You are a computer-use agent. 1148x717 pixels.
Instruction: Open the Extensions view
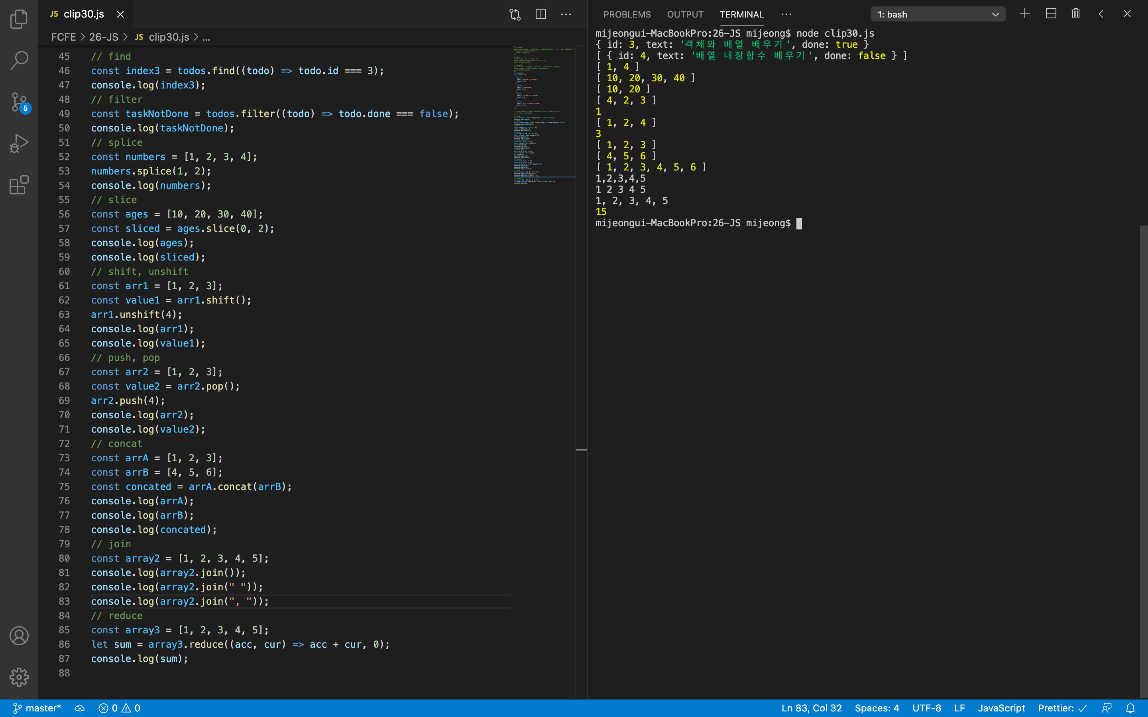pyautogui.click(x=19, y=184)
